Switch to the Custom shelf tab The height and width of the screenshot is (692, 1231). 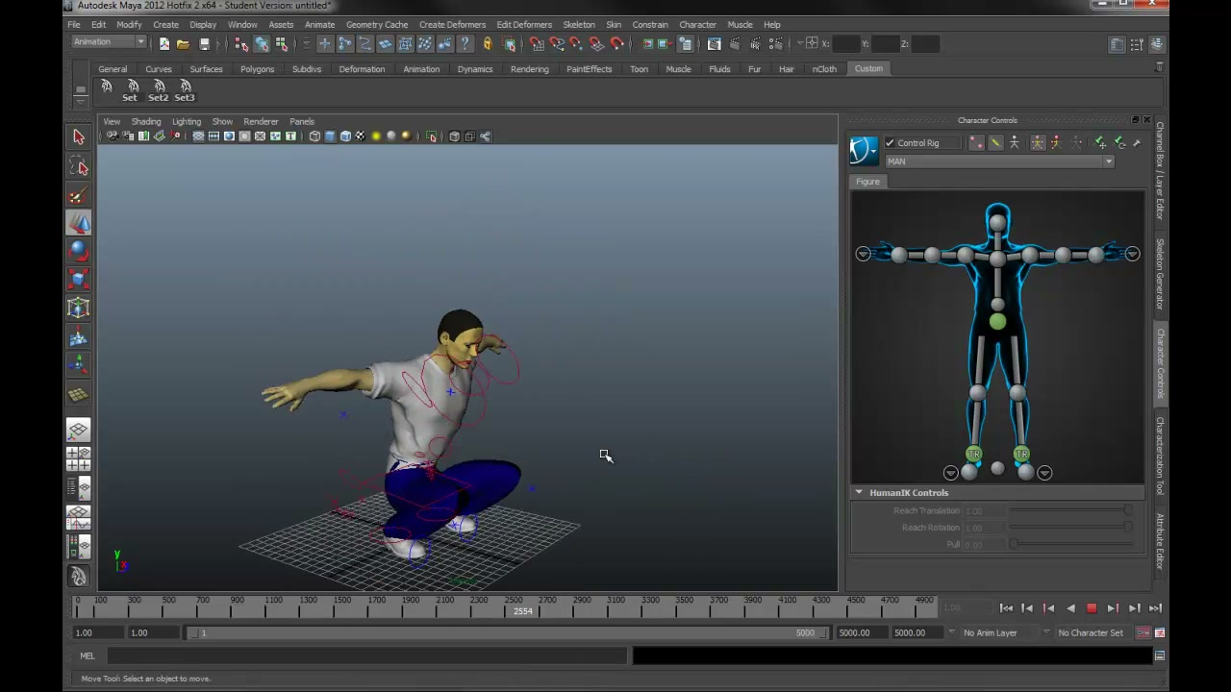click(868, 69)
